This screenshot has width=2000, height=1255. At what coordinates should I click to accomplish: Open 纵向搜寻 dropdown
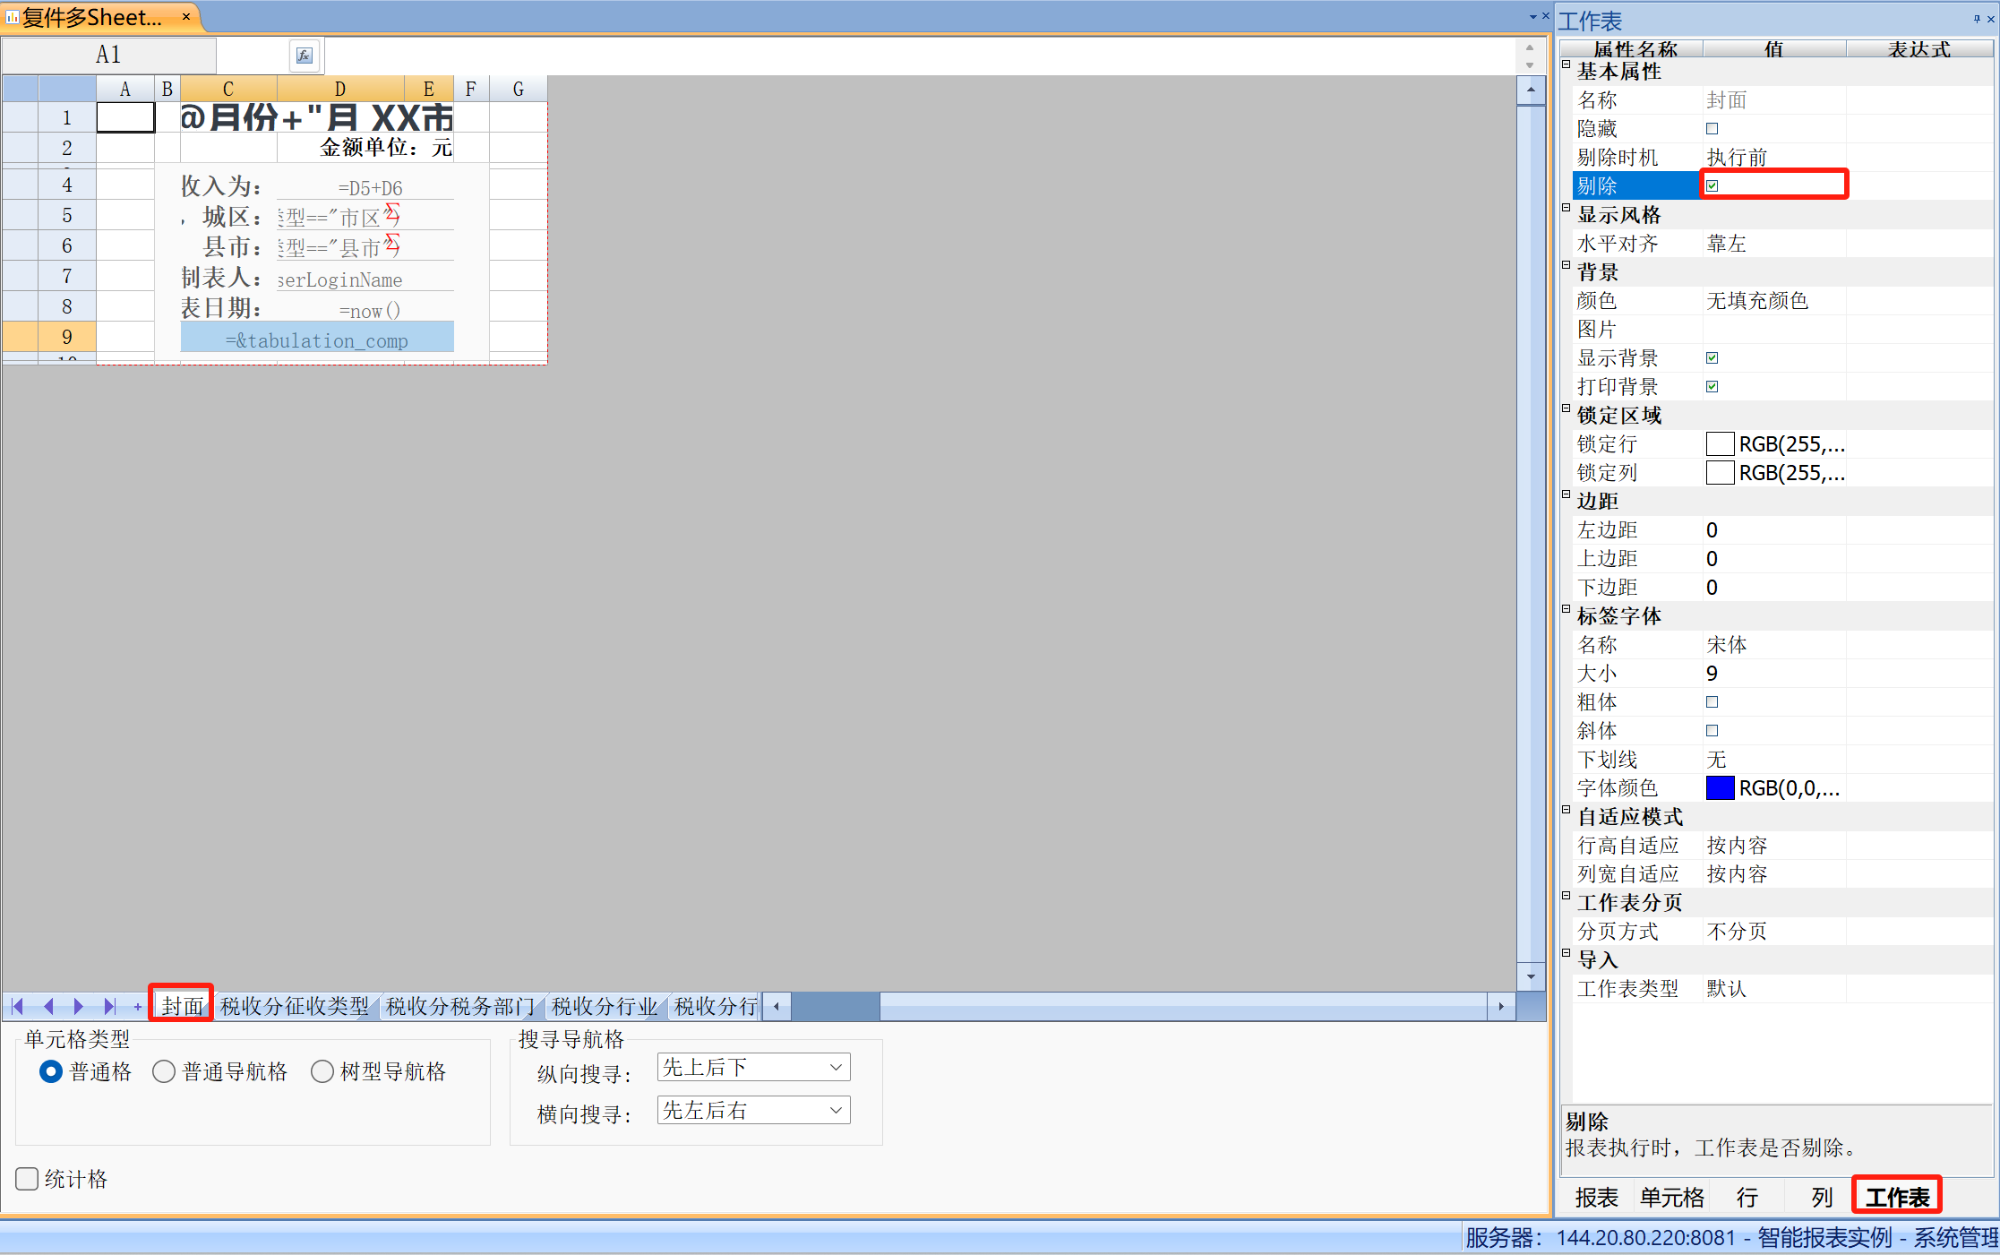(835, 1067)
